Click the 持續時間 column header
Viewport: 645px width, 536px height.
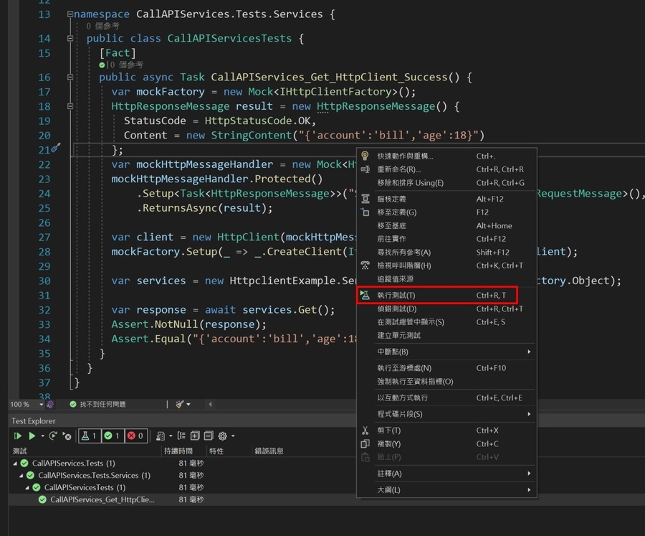coord(178,451)
